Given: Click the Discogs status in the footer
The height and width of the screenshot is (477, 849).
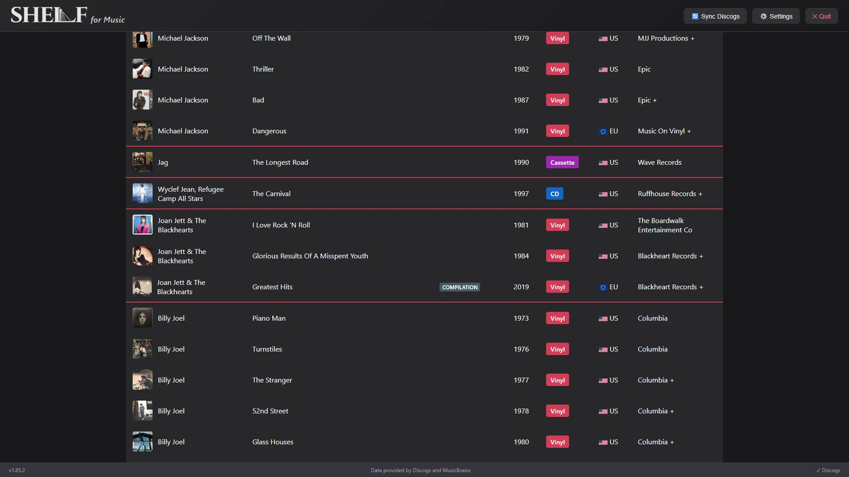Looking at the screenshot, I should click(828, 470).
